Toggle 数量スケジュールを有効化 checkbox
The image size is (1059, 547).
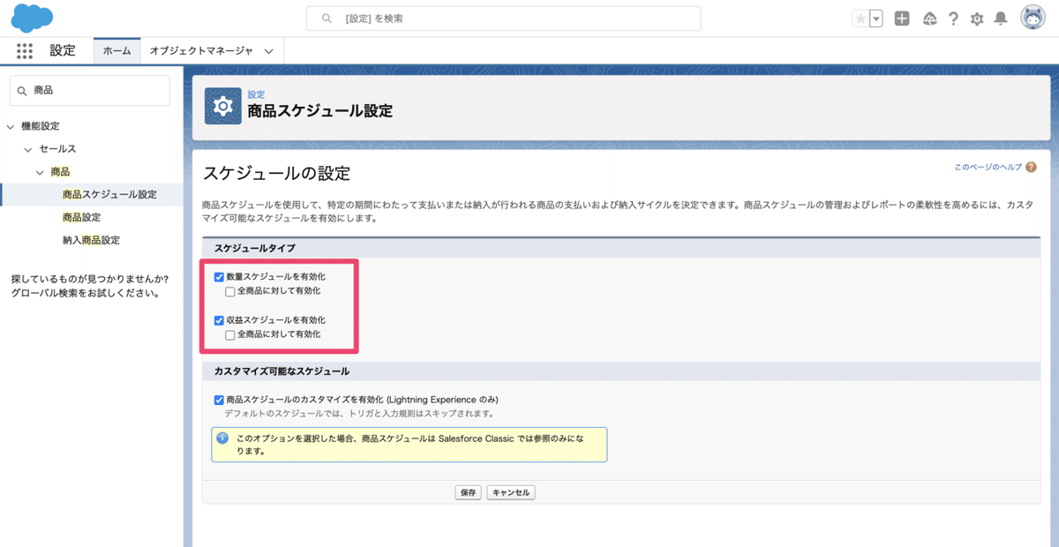[219, 277]
